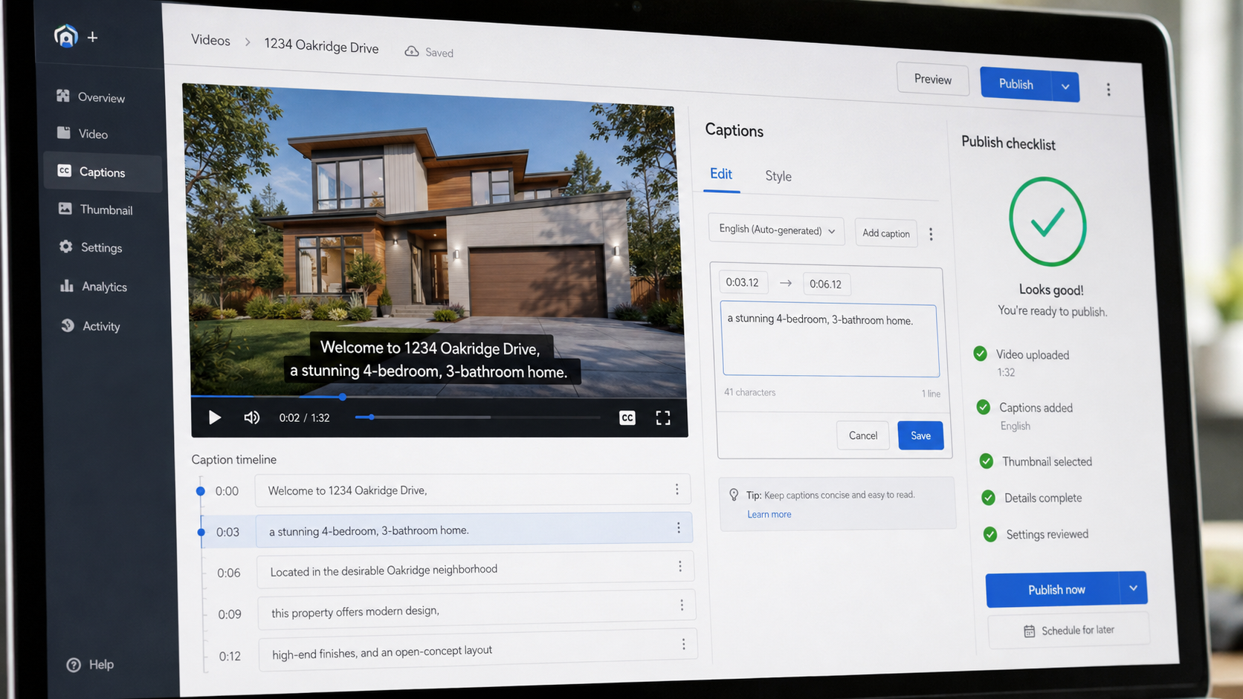The width and height of the screenshot is (1243, 699).
Task: Click the 0:03.12 start time field
Action: tap(743, 282)
